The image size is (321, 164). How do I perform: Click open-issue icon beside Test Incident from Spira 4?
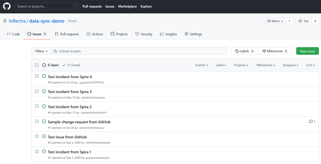(44, 76)
